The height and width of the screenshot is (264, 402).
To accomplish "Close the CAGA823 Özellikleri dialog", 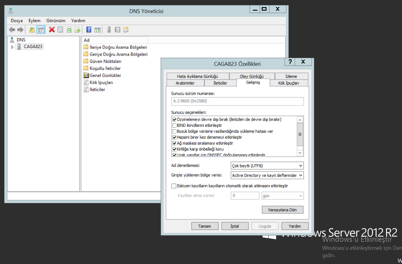I will 303,62.
